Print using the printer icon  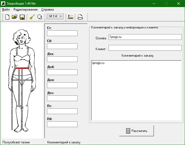(80, 17)
